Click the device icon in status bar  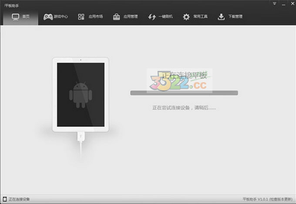pos(5,199)
